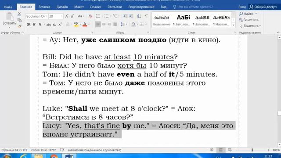The image size is (281, 158).
Task: Open the Файл tab
Action: [8, 7]
